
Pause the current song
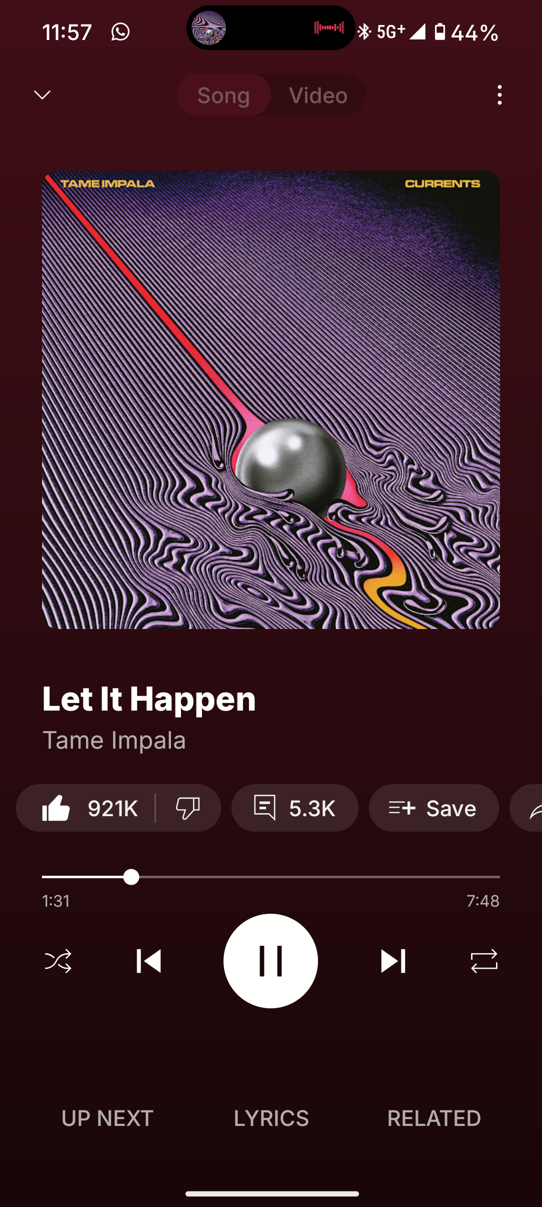270,961
